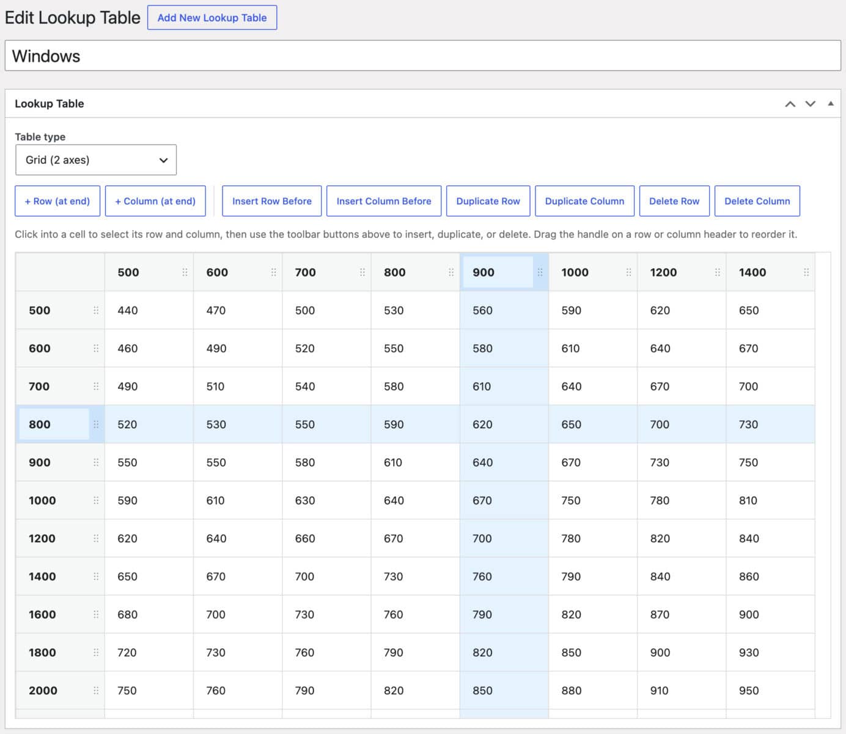Click drag handle of row 1000

tap(96, 500)
